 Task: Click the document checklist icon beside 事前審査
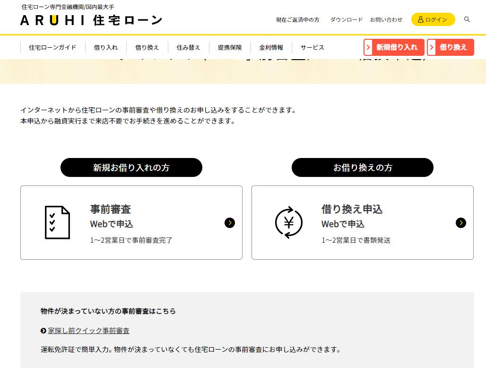pos(57,222)
